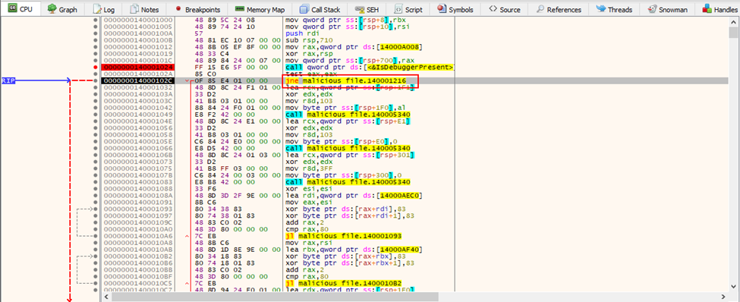Toggle breakpoint bullet at address 000000014000100A

pyautogui.click(x=96, y=34)
